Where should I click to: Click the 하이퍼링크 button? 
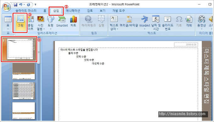[88, 21]
